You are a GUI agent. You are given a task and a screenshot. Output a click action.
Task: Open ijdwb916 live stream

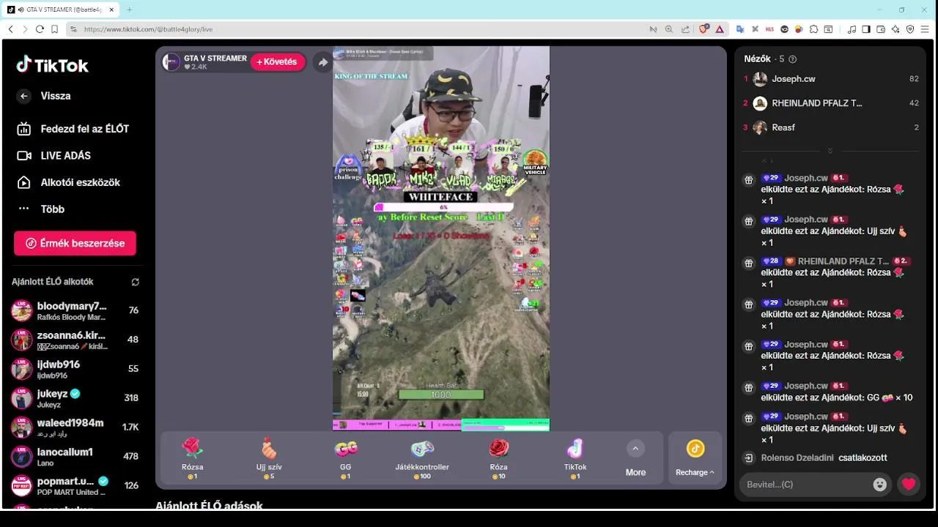click(x=75, y=369)
